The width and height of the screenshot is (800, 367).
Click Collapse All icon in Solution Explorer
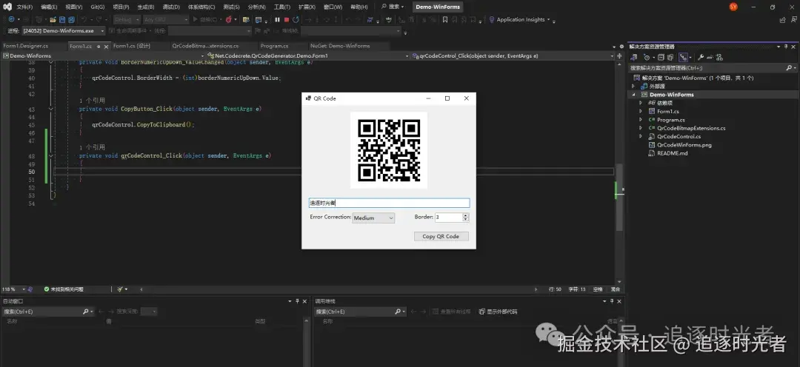(x=660, y=57)
